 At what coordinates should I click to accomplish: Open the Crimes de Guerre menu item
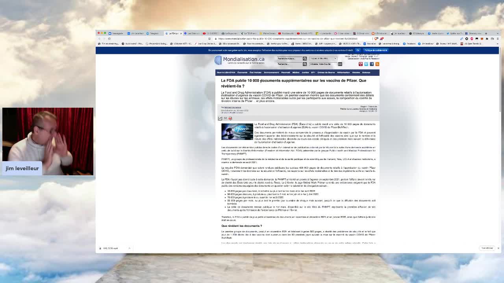coord(326,72)
